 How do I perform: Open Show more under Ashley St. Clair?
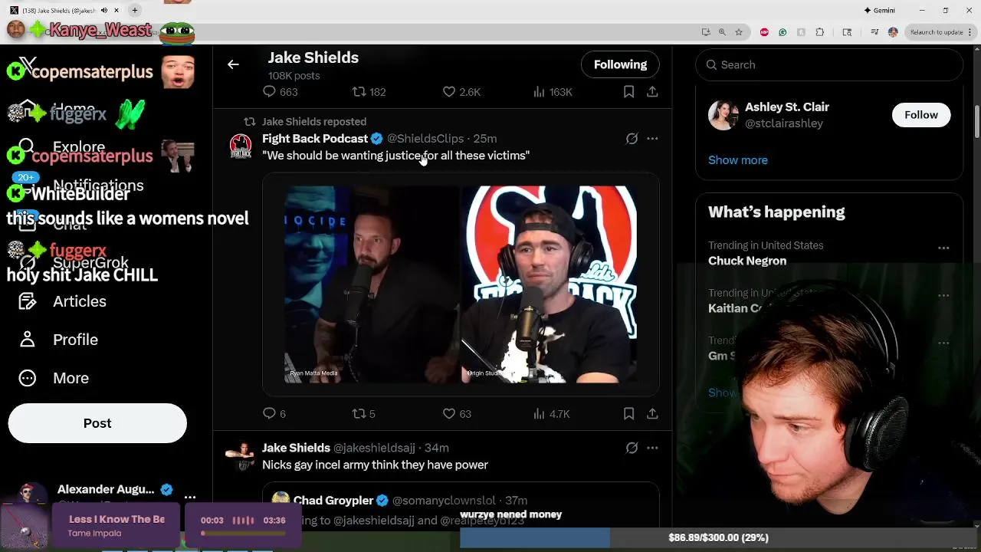(737, 159)
